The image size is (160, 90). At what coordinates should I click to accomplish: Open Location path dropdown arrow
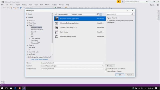pyautogui.click(x=102, y=66)
